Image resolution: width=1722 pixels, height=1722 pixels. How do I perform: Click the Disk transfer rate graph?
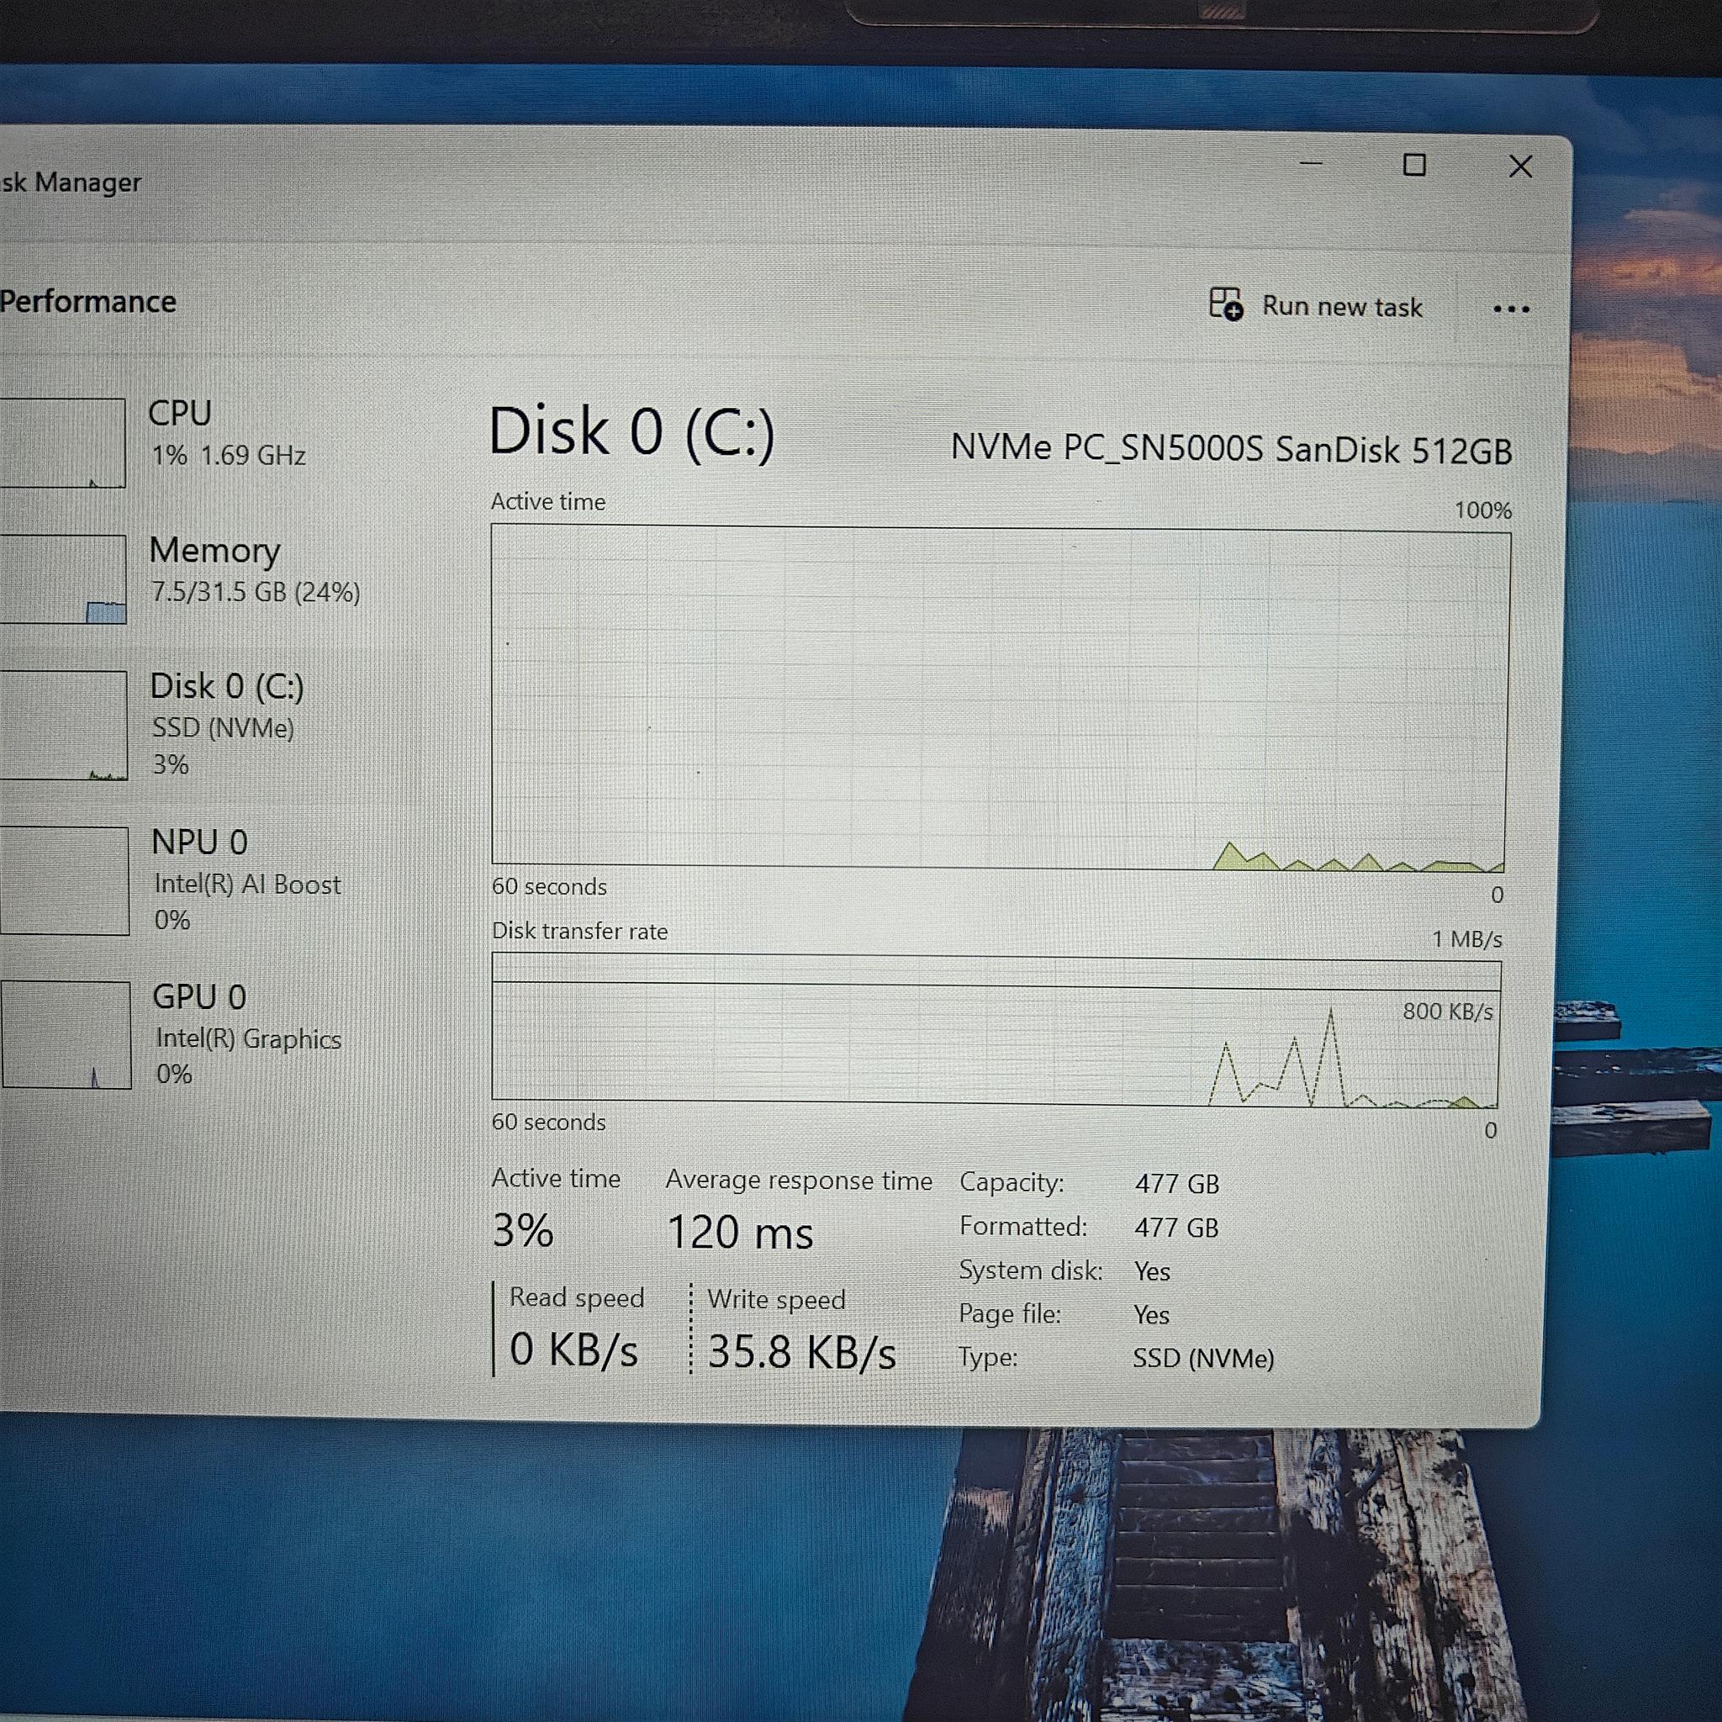[x=996, y=1030]
